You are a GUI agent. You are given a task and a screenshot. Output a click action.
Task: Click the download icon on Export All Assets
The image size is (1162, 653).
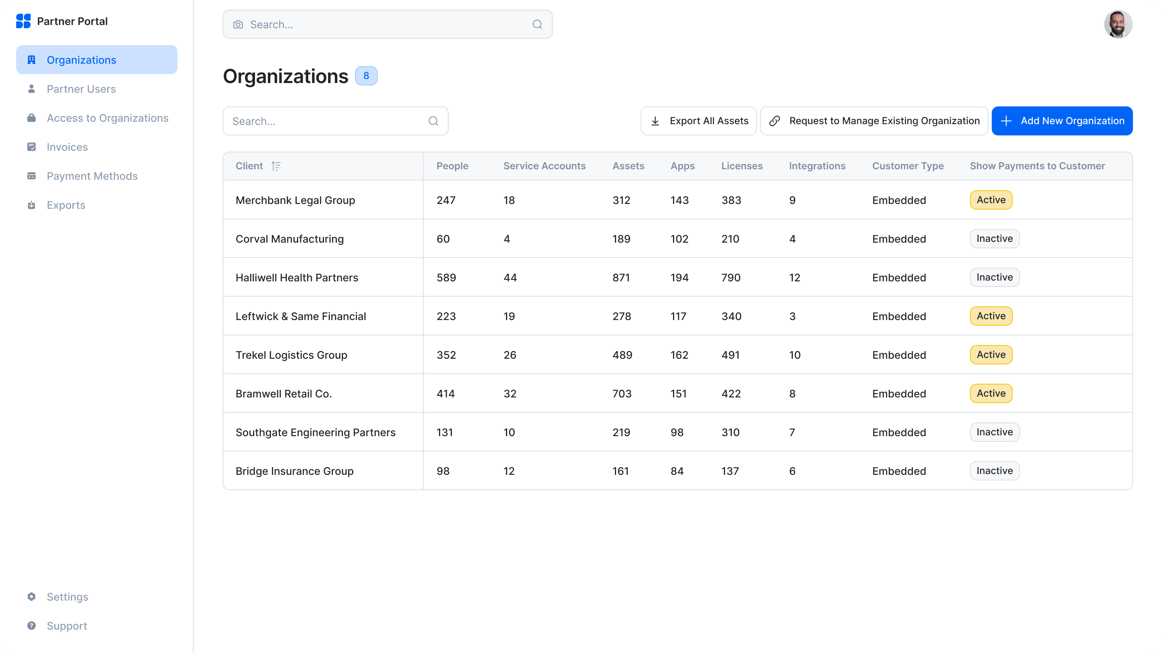(x=655, y=121)
